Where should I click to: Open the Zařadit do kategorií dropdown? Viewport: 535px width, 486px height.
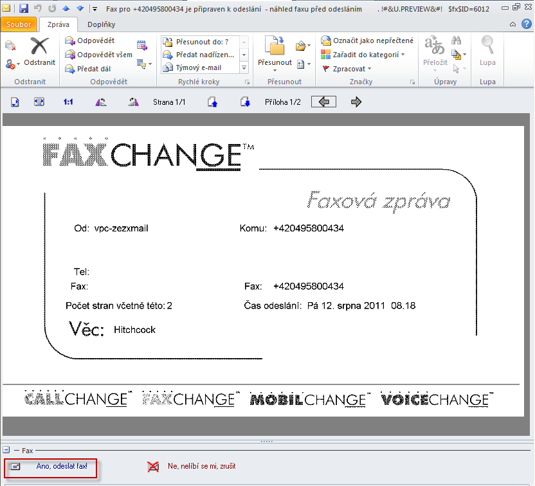363,55
